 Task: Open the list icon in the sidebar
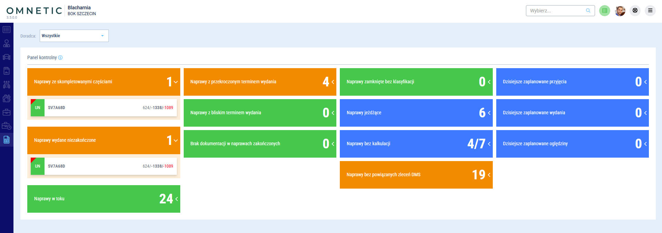click(7, 30)
